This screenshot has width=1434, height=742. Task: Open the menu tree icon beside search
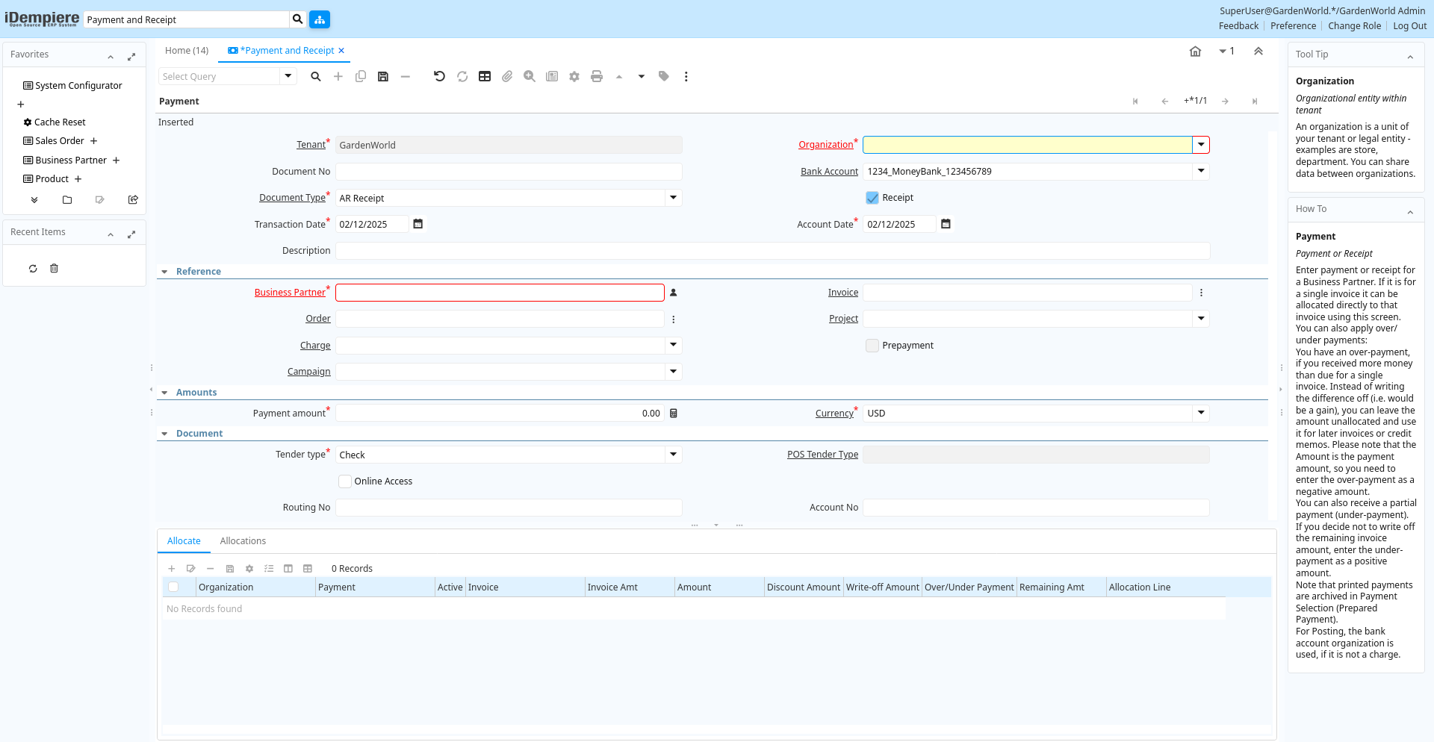320,19
